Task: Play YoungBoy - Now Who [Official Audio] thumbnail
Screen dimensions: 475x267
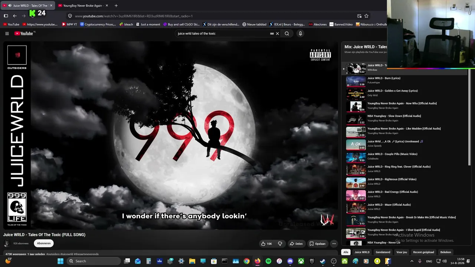Action: coord(356,106)
